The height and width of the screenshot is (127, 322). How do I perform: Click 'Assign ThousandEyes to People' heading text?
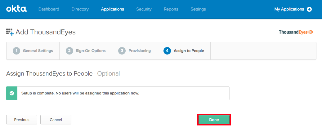pos(50,74)
